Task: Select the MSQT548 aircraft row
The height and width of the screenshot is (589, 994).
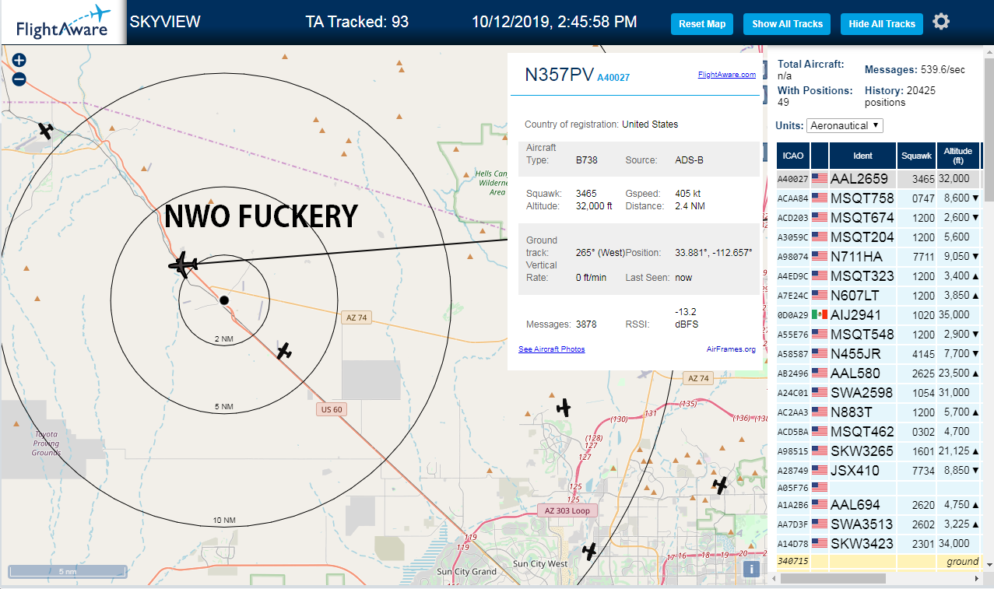Action: point(878,335)
